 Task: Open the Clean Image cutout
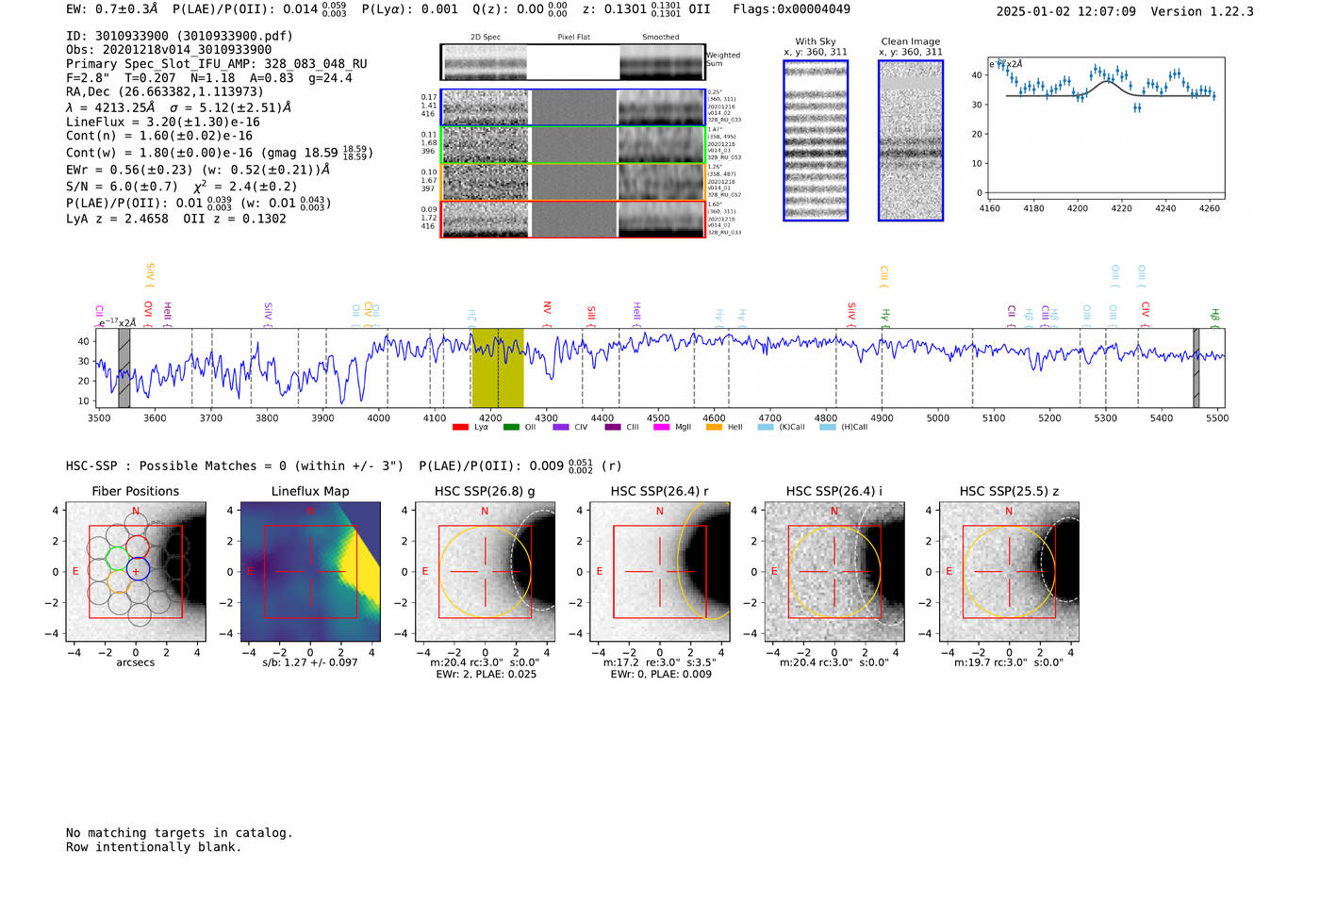pos(911,140)
